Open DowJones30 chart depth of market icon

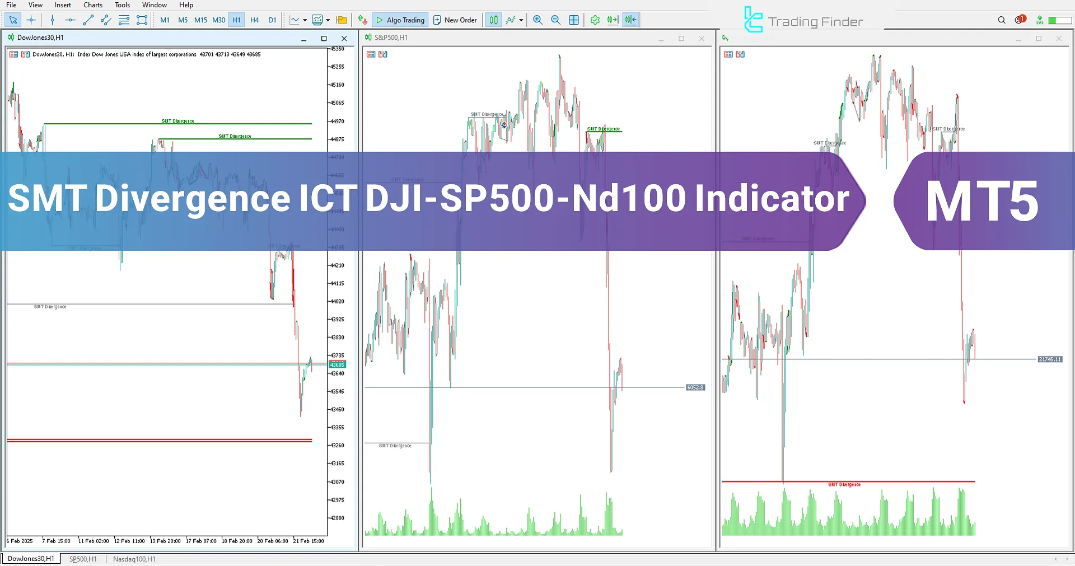tap(14, 54)
